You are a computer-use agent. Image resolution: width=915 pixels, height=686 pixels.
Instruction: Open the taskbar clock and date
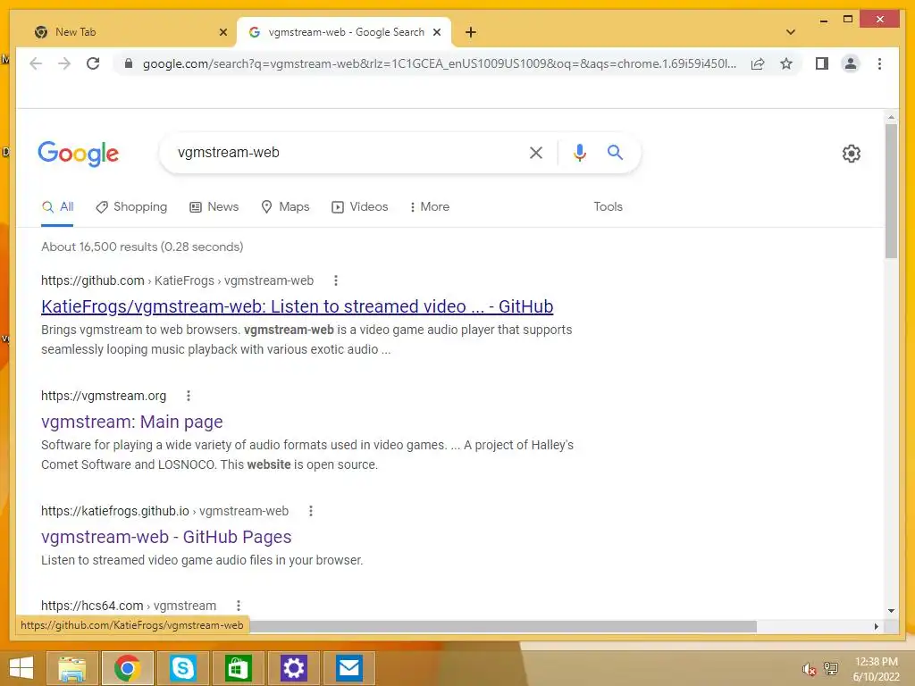coord(876,669)
